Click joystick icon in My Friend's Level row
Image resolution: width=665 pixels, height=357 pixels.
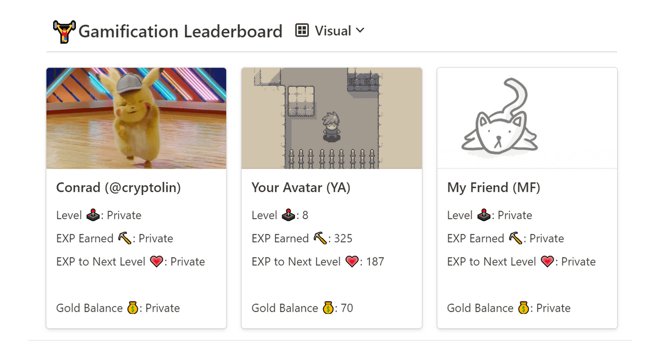point(484,215)
